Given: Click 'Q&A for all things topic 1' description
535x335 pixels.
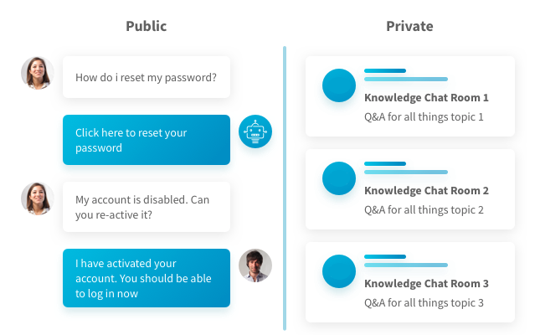Looking at the screenshot, I should coord(424,117).
